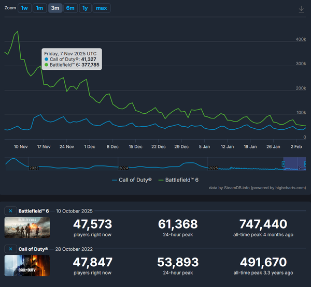Open the Battlefield 6 game thumbnail
311x287 pixels.
(x=27, y=228)
